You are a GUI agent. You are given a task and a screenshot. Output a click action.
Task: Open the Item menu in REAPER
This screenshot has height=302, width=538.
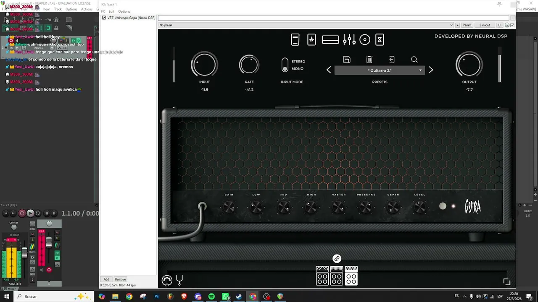[47, 9]
